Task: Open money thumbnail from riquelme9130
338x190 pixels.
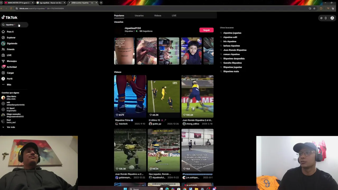Action: coord(147,51)
